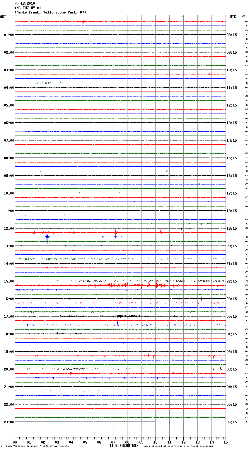Click the 10:15 UTC time label
The height and width of the screenshot is (450, 249).
pyautogui.click(x=232, y=70)
